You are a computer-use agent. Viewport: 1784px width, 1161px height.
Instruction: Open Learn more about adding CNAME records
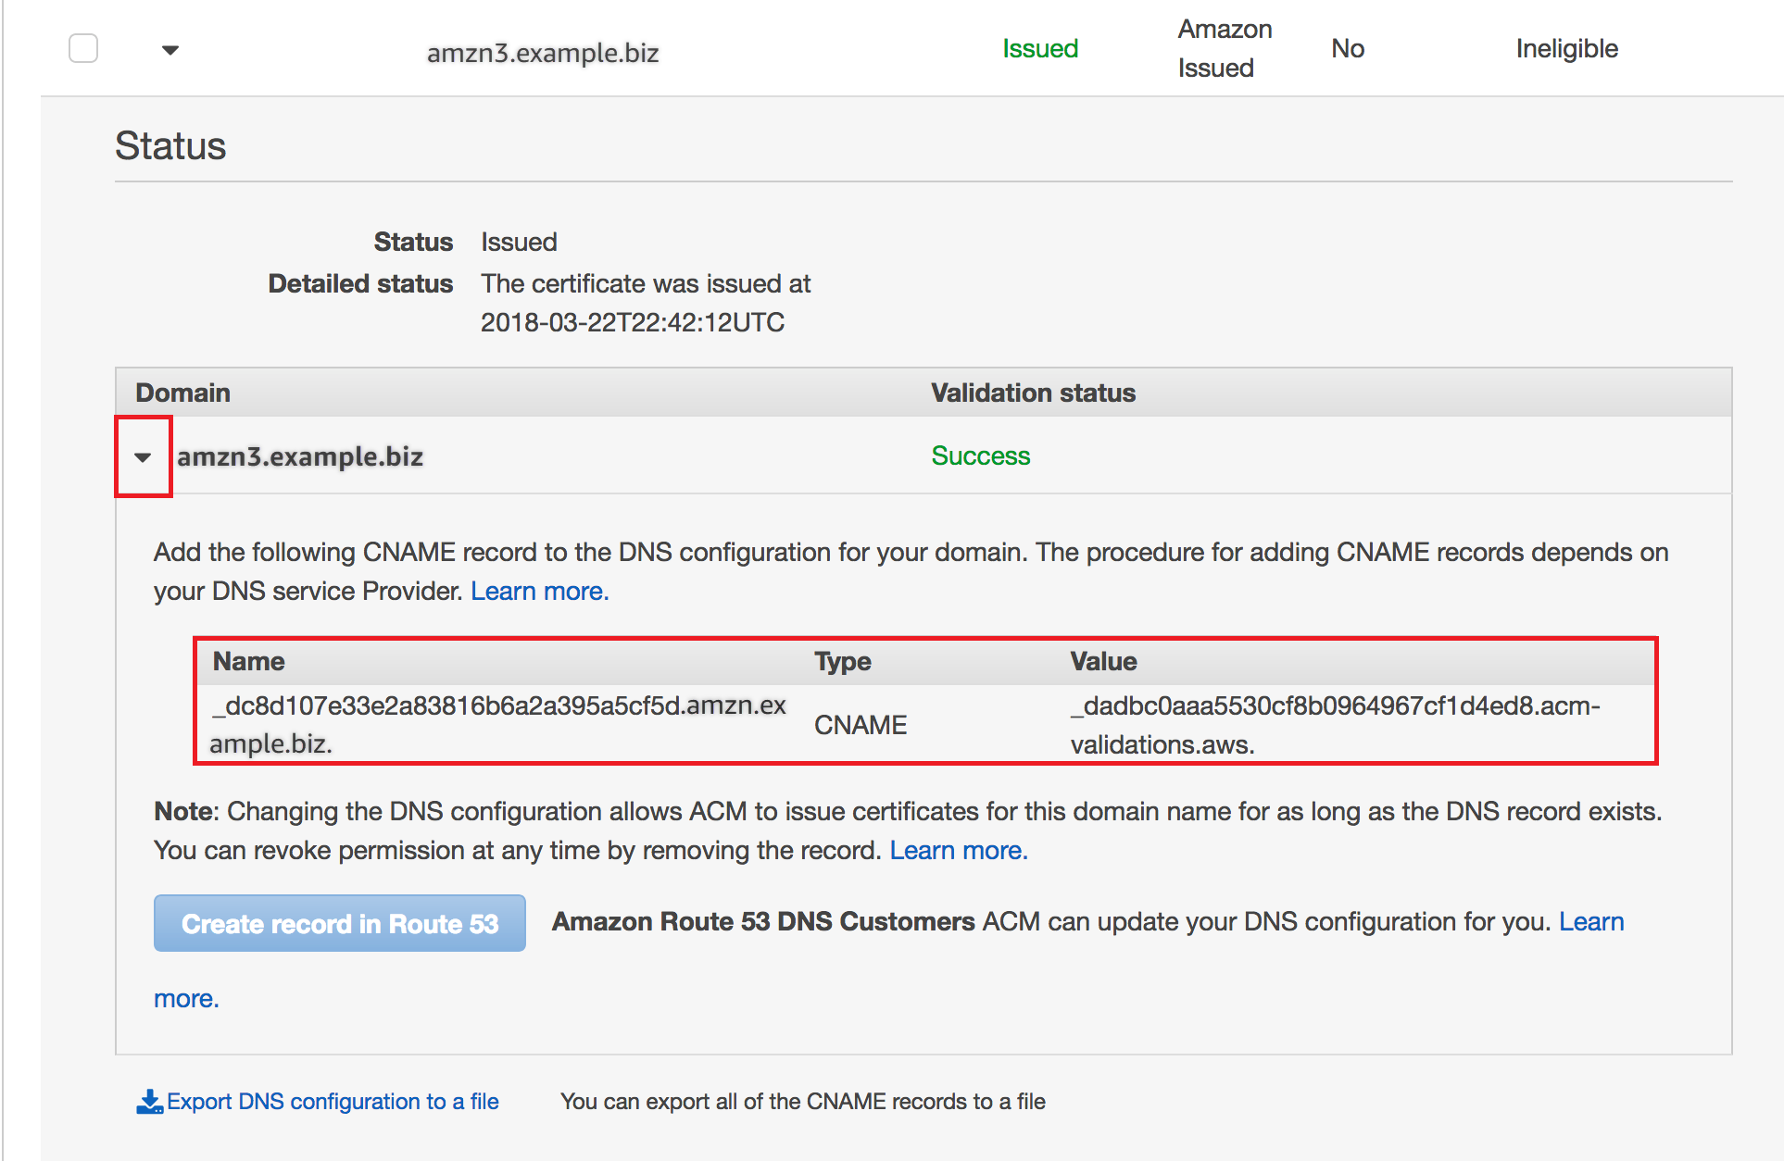pyautogui.click(x=539, y=591)
